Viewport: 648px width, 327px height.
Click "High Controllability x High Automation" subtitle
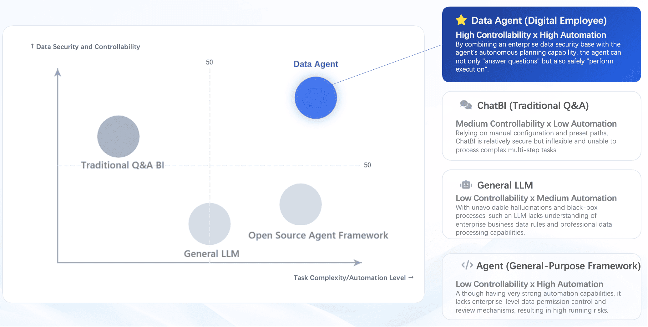pyautogui.click(x=531, y=35)
